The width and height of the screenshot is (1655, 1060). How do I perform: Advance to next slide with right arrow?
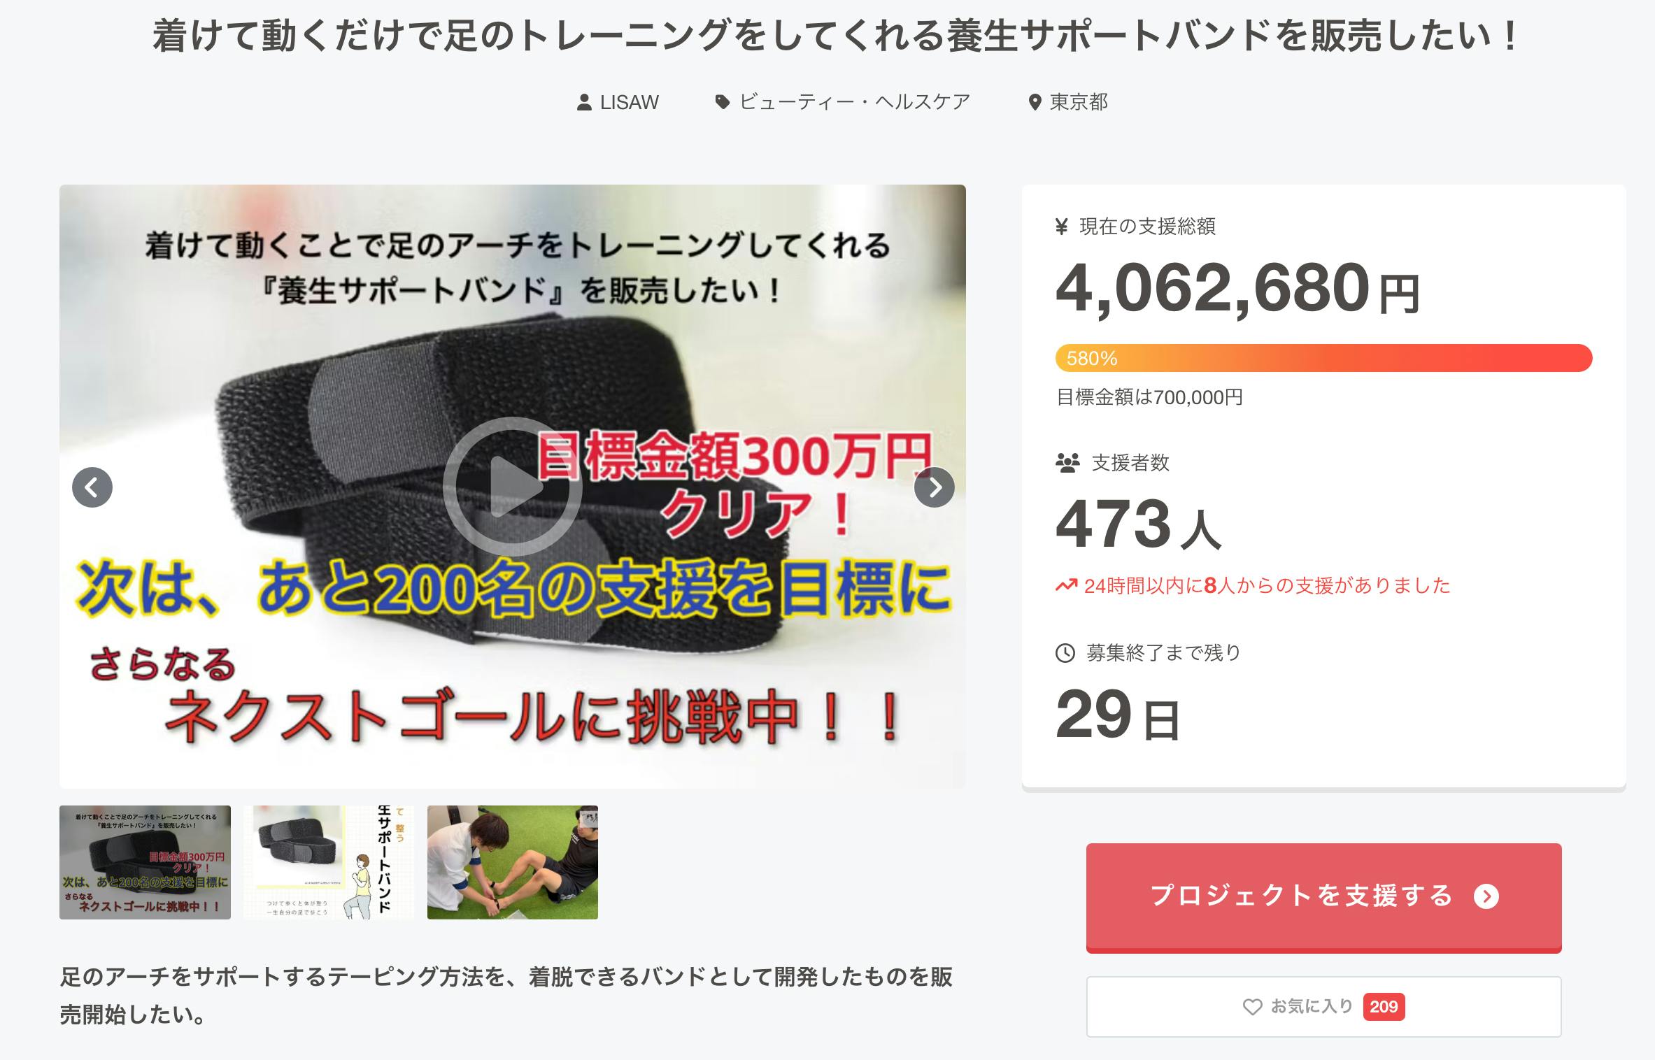click(934, 487)
